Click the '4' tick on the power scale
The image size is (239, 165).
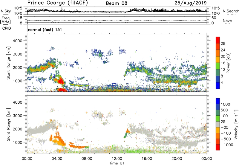(x=222, y=82)
